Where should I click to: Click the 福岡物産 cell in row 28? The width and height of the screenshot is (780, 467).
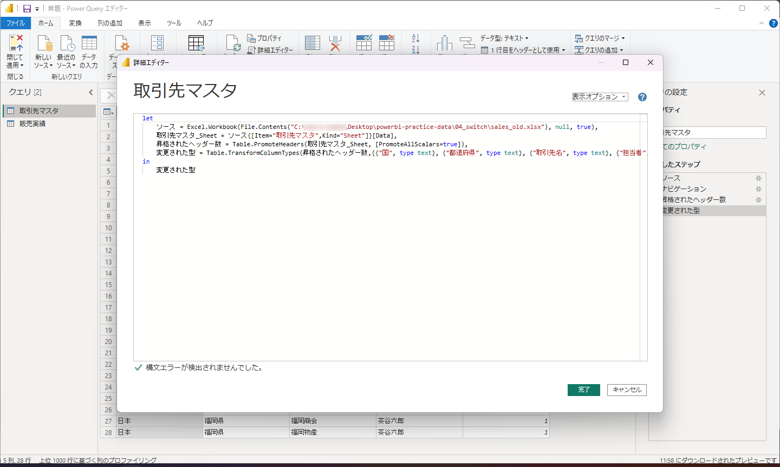pos(333,432)
